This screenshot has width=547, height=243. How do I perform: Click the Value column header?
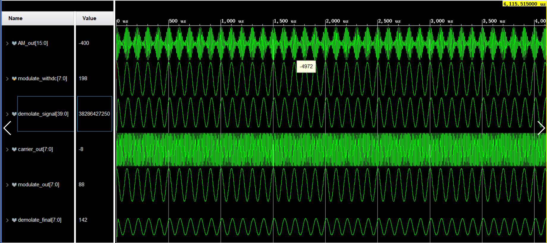pos(95,18)
